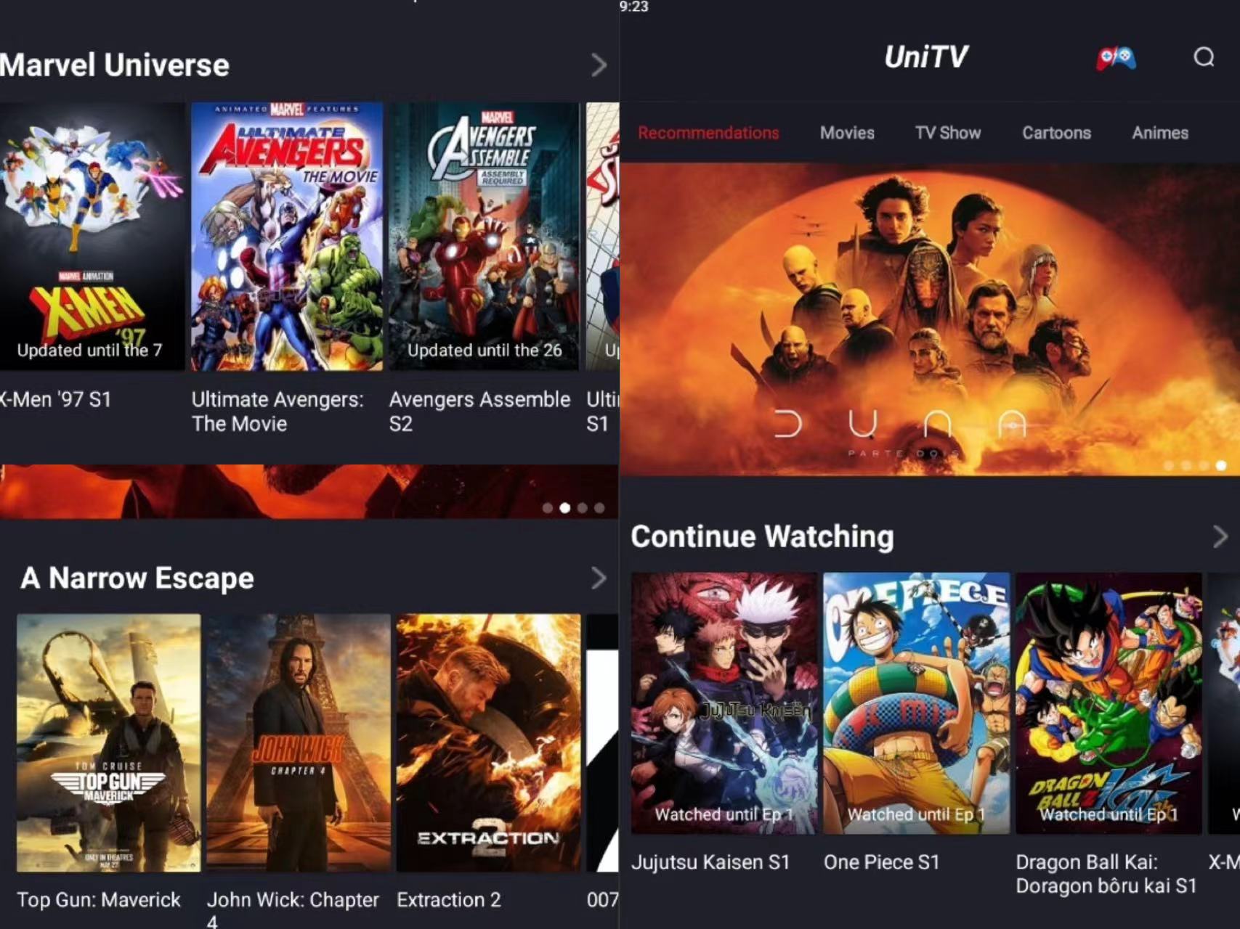Tap the search magnifier icon
Screen dimensions: 1240x929
1204,57
